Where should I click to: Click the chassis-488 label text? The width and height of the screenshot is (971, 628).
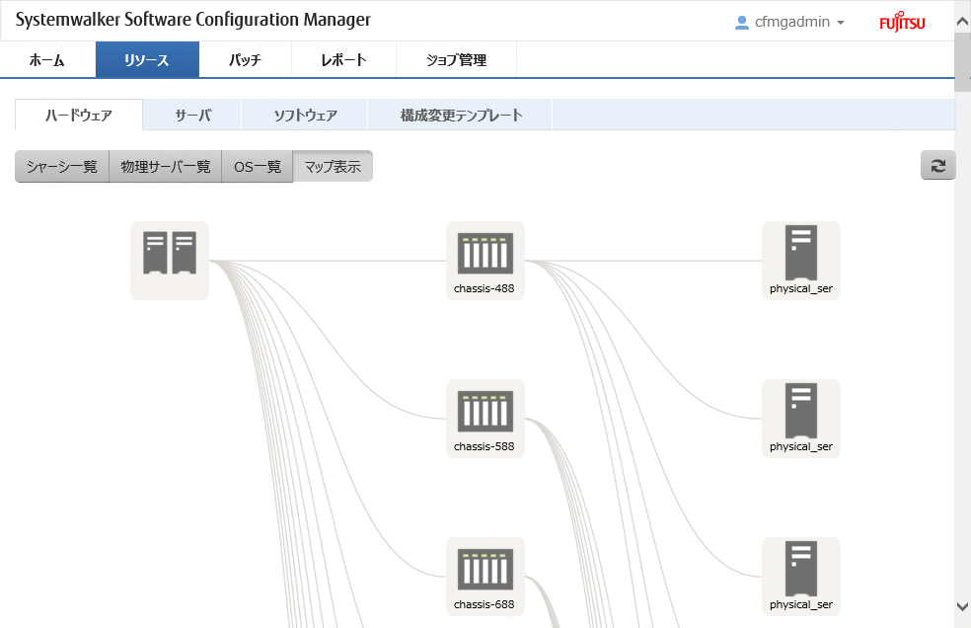[x=485, y=288]
